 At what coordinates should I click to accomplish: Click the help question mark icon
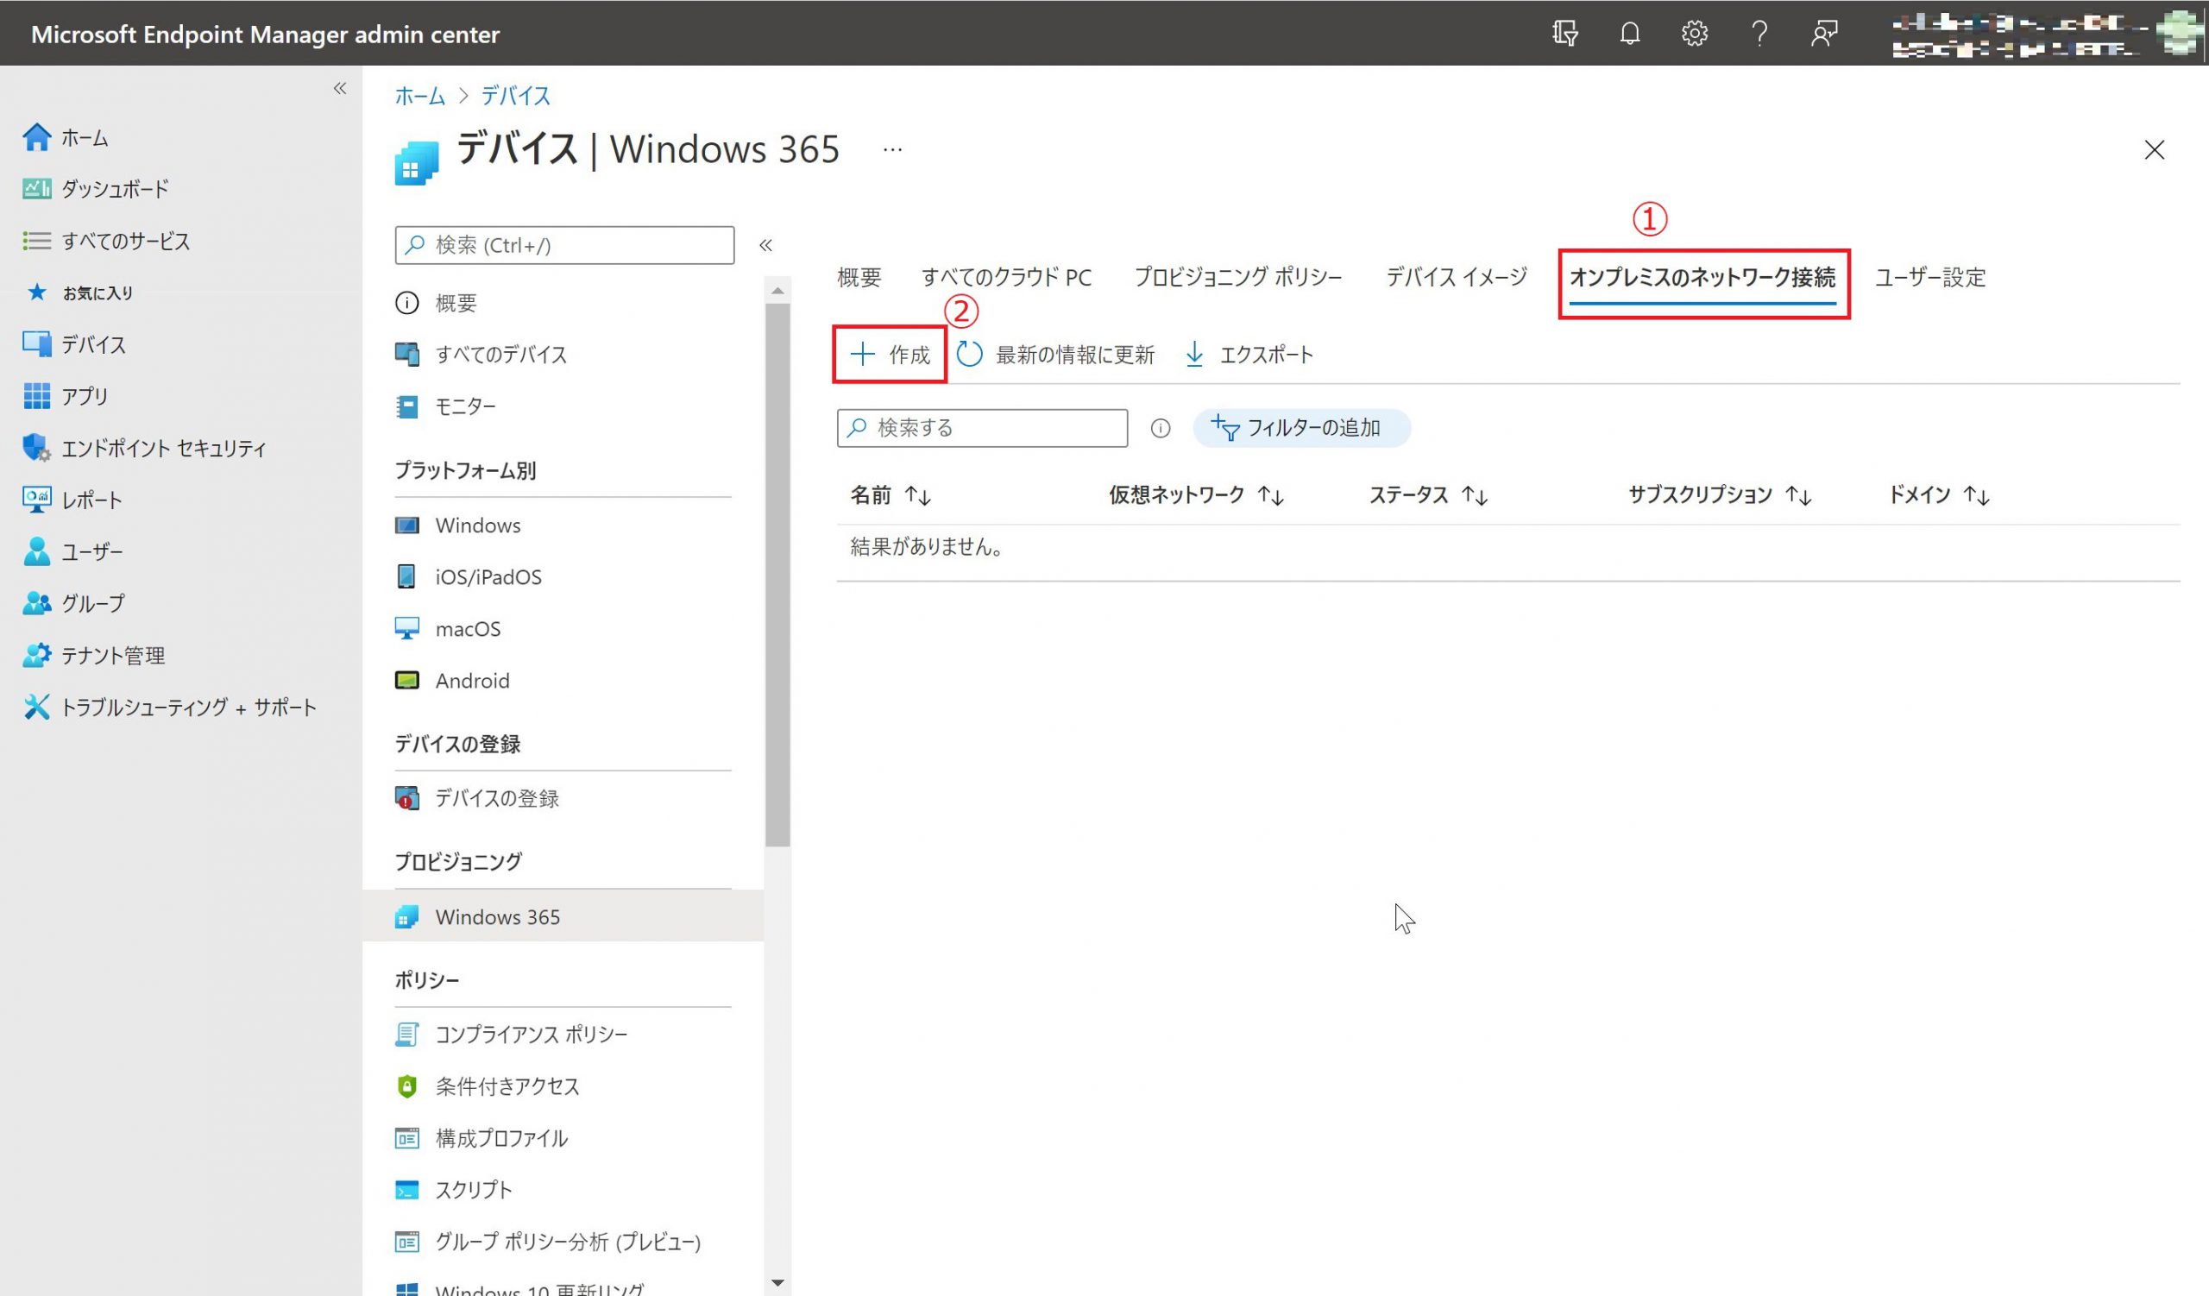coord(1759,34)
